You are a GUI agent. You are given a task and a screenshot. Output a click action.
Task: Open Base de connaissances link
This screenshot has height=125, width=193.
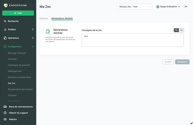click(21, 107)
